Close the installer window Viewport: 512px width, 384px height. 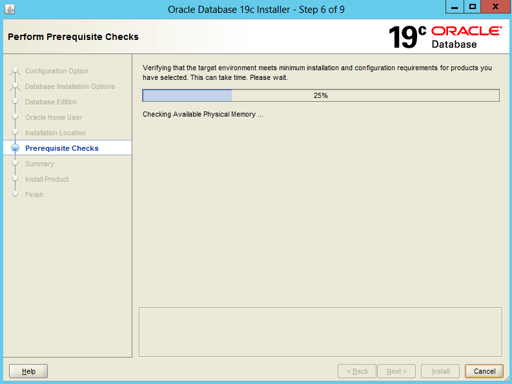[495, 6]
